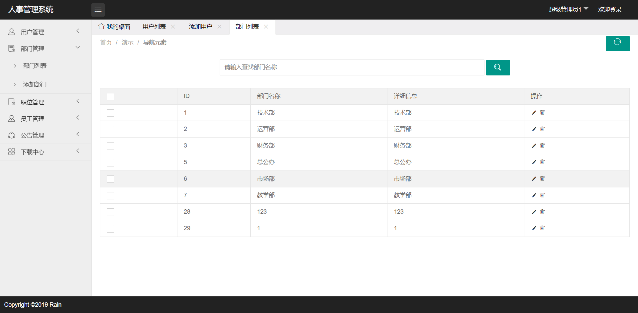Edit the 市场部 department with the pencil icon
The height and width of the screenshot is (313, 638).
(534, 179)
